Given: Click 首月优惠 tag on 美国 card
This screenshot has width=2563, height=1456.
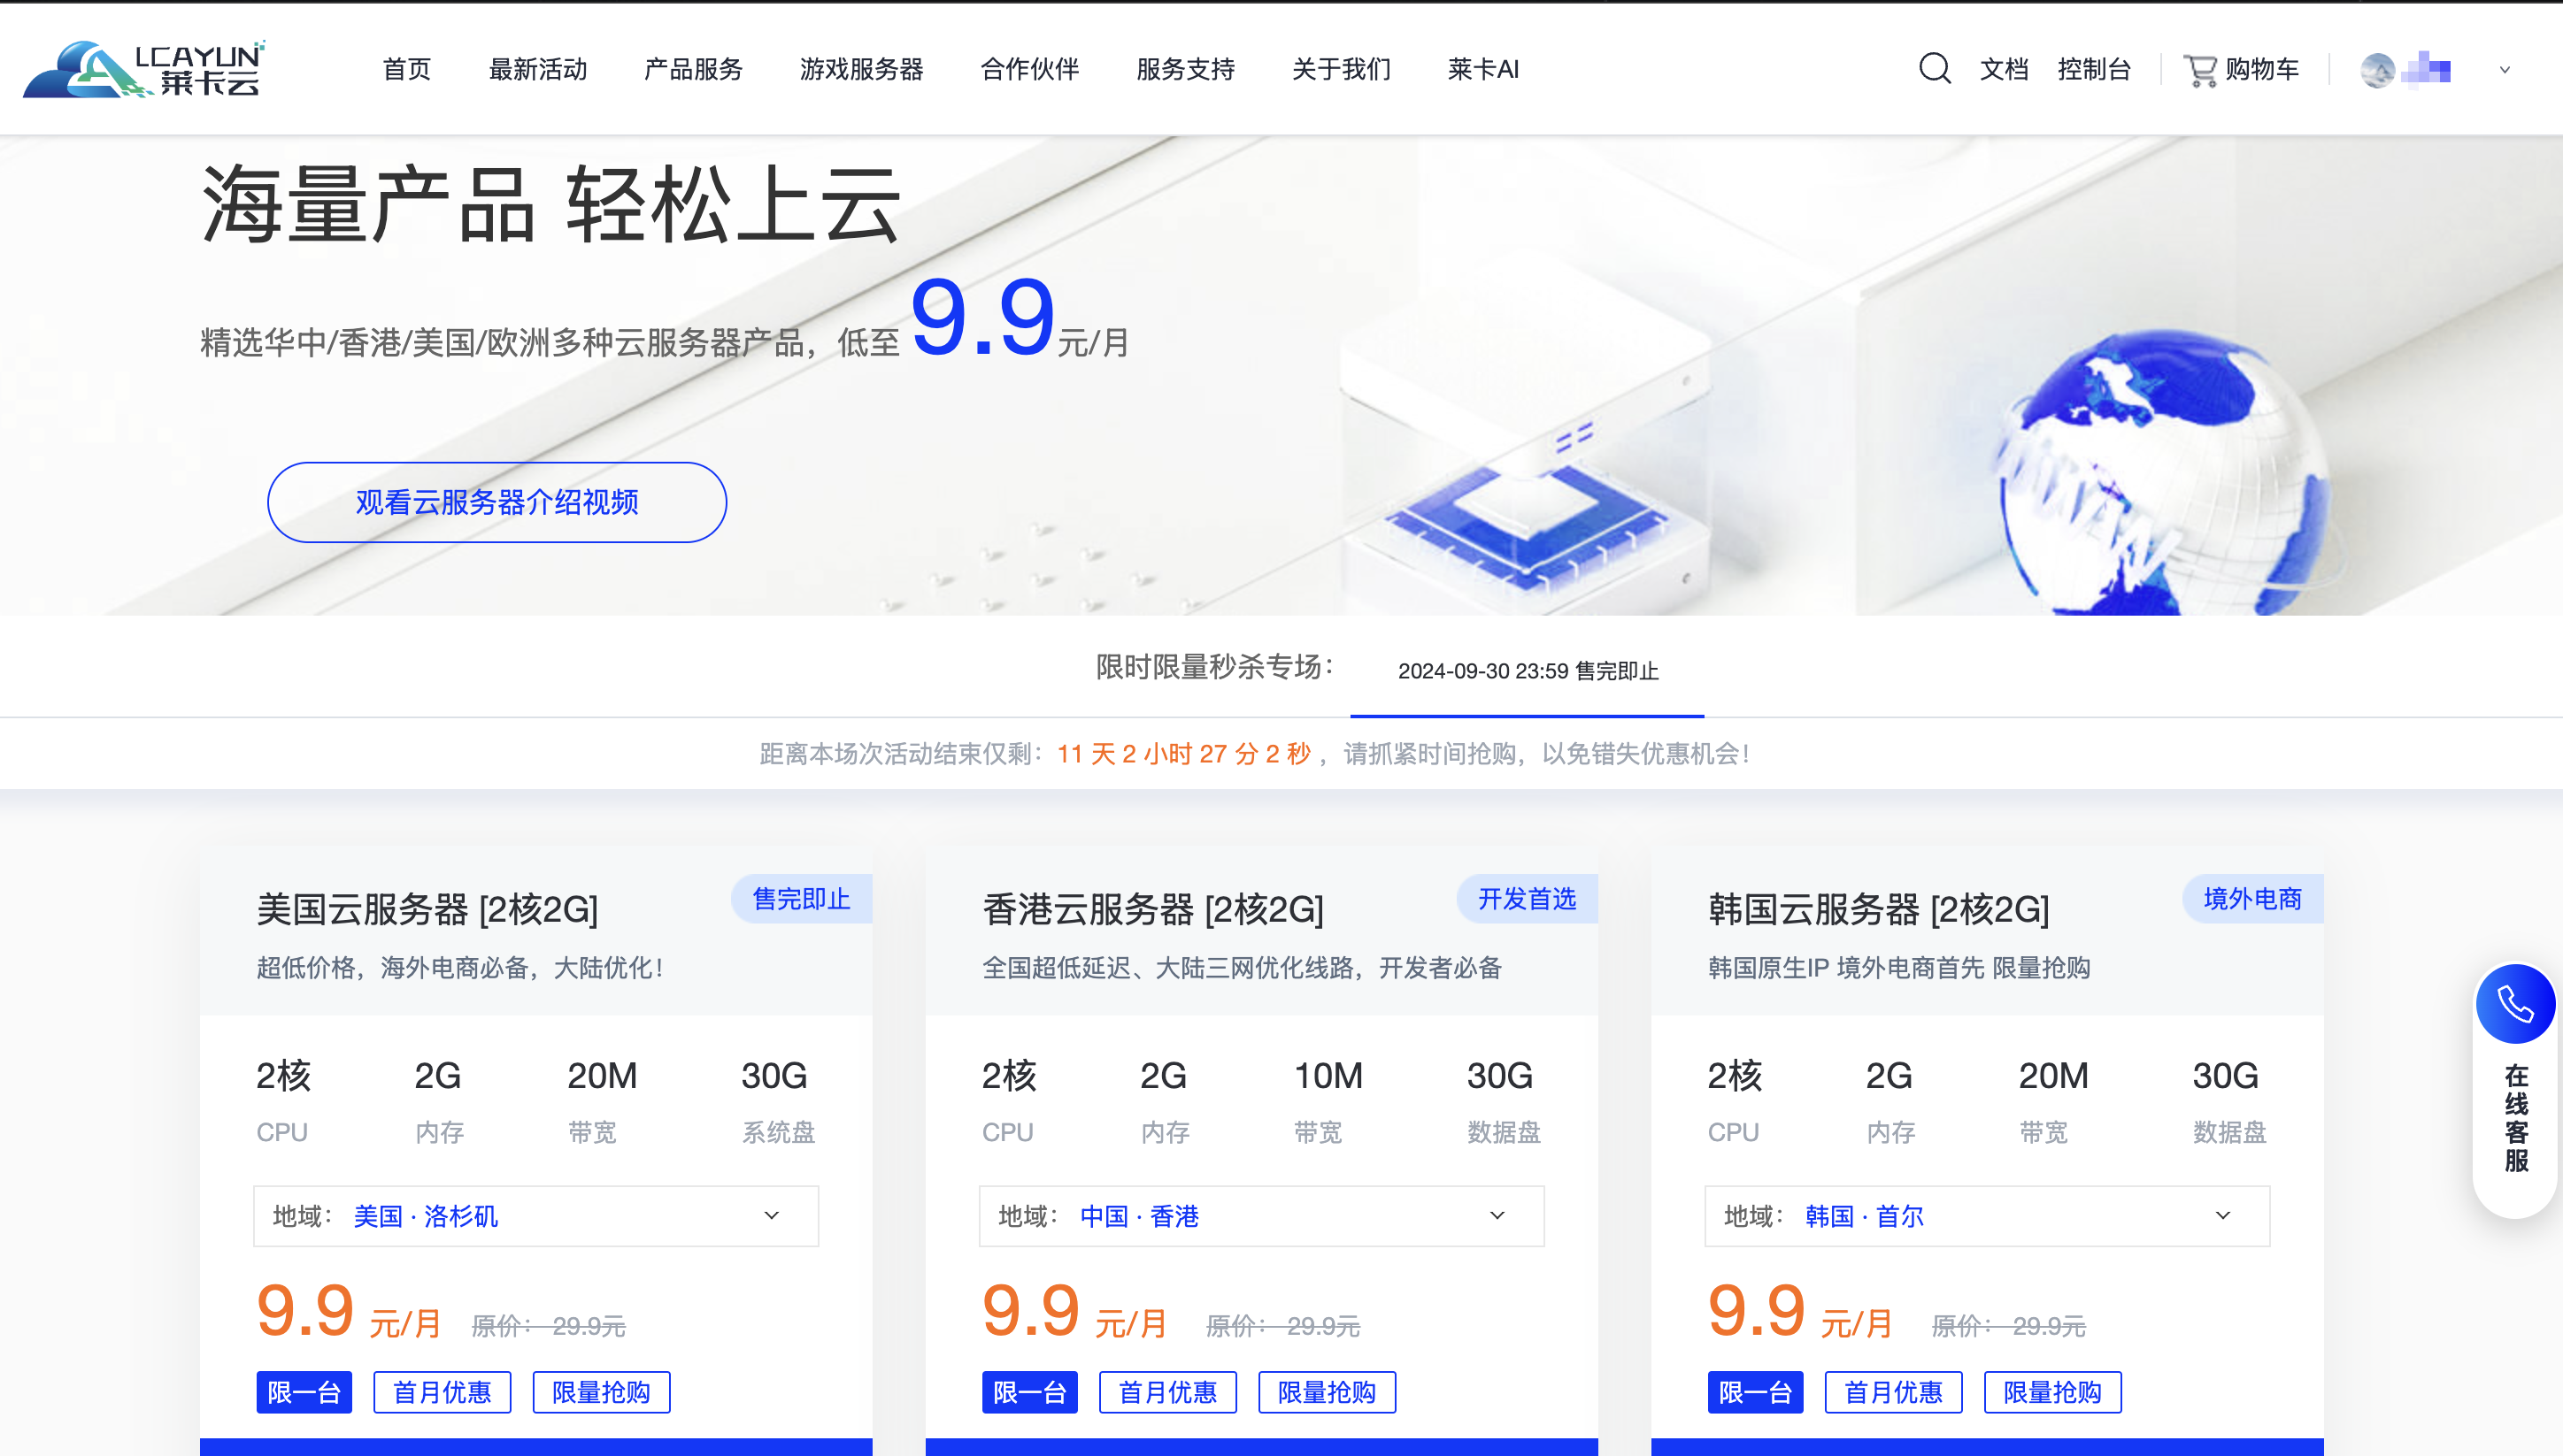Looking at the screenshot, I should (x=443, y=1392).
